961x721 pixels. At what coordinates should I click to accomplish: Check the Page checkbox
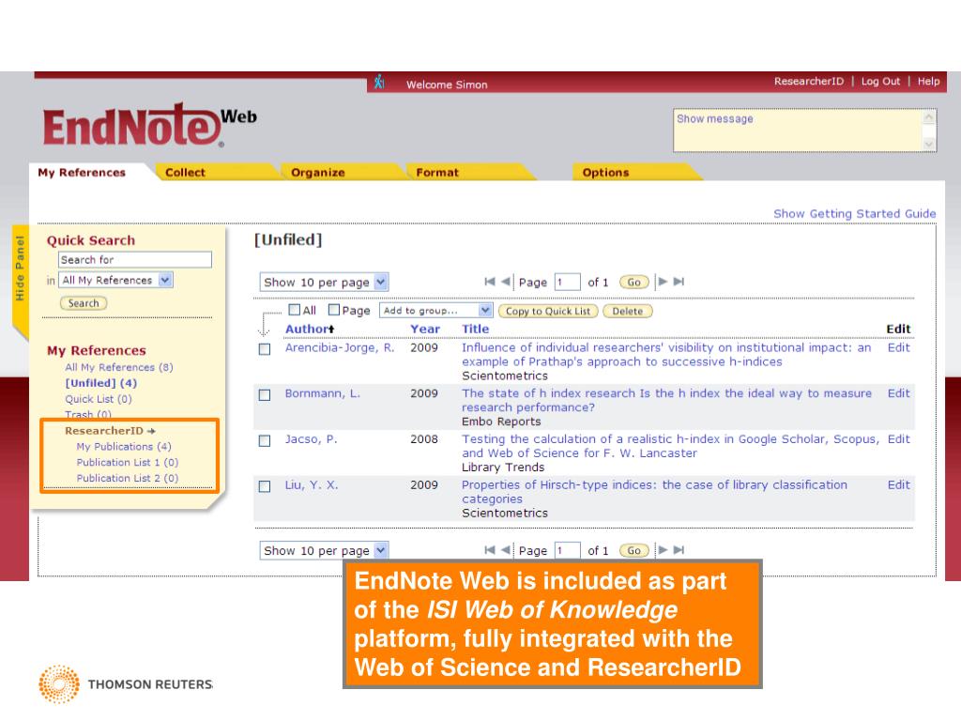point(334,310)
